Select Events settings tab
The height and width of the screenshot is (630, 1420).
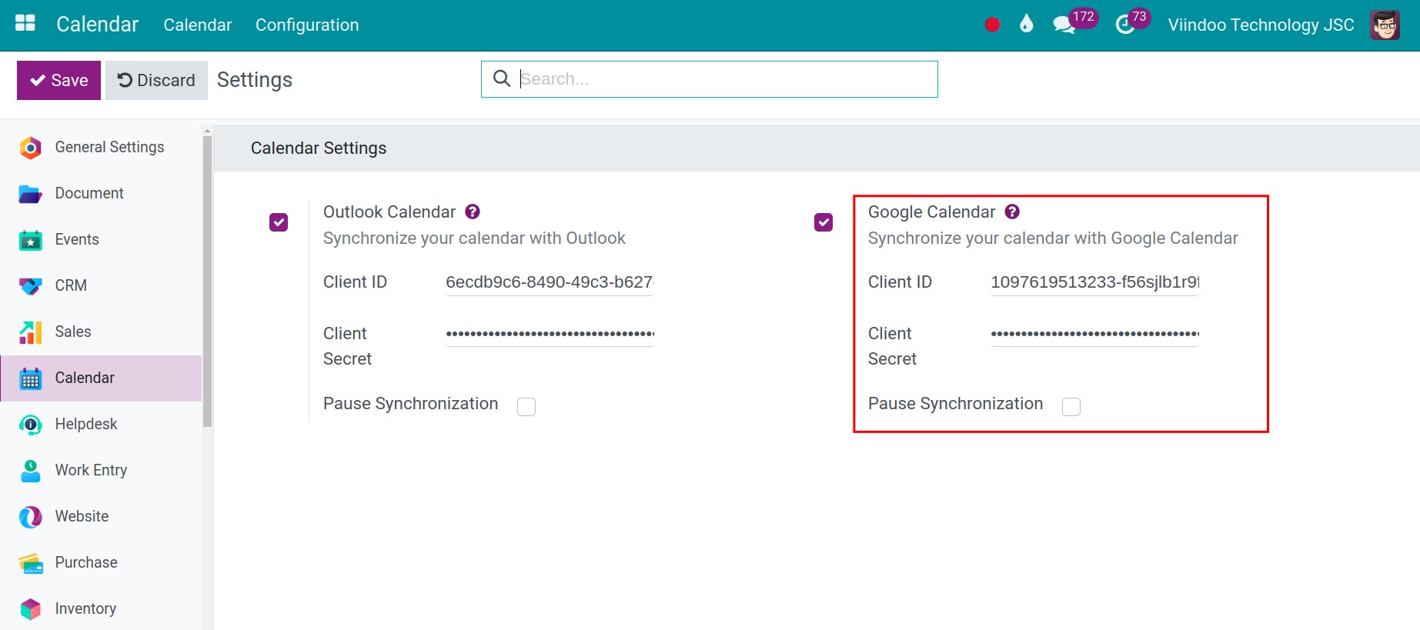pyautogui.click(x=101, y=239)
